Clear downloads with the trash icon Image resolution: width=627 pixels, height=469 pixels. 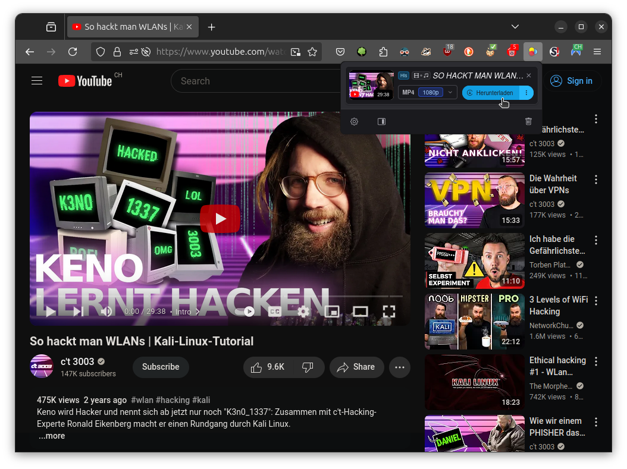click(x=528, y=121)
